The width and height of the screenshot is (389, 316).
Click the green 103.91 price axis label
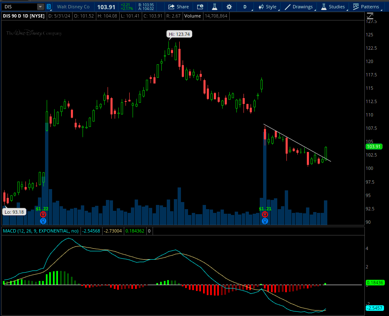(374, 147)
